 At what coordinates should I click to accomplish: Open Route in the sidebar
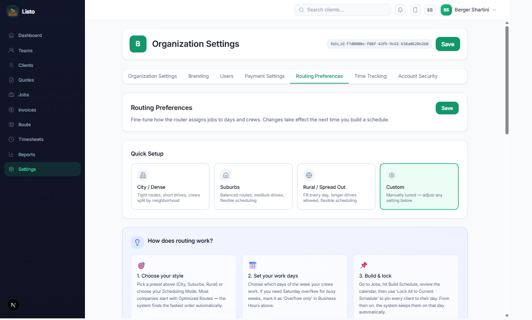coord(42,125)
